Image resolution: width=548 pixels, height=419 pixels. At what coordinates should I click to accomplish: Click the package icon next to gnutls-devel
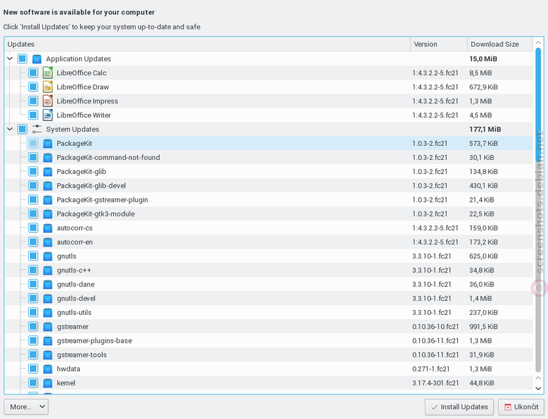coord(48,299)
